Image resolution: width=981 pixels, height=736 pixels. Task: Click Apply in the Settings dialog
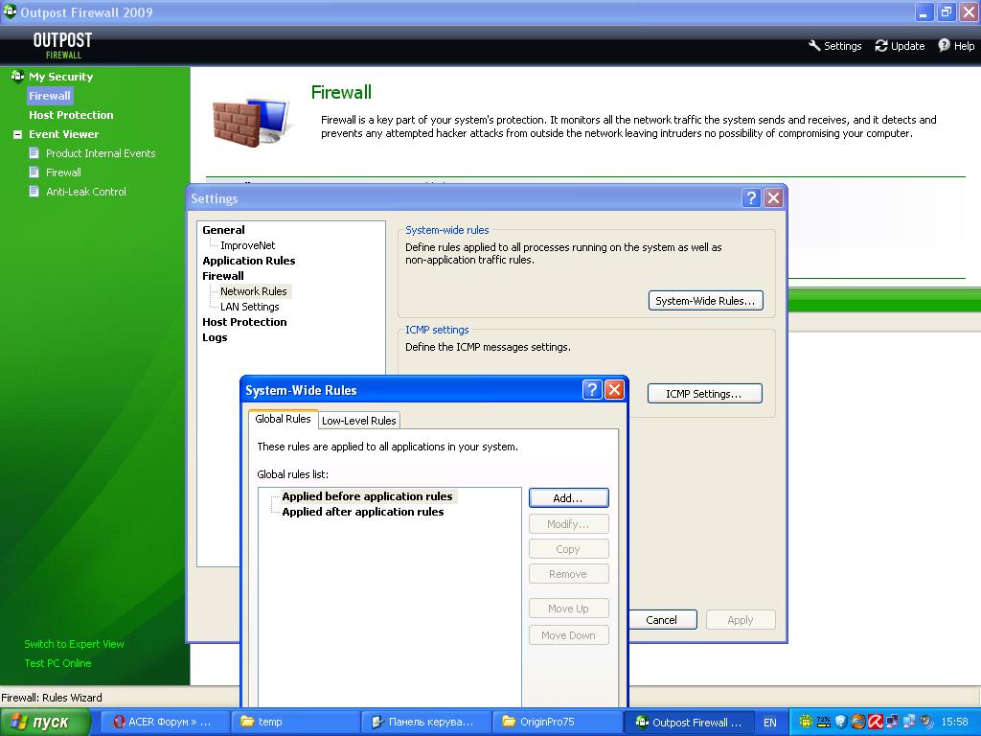[x=741, y=620]
